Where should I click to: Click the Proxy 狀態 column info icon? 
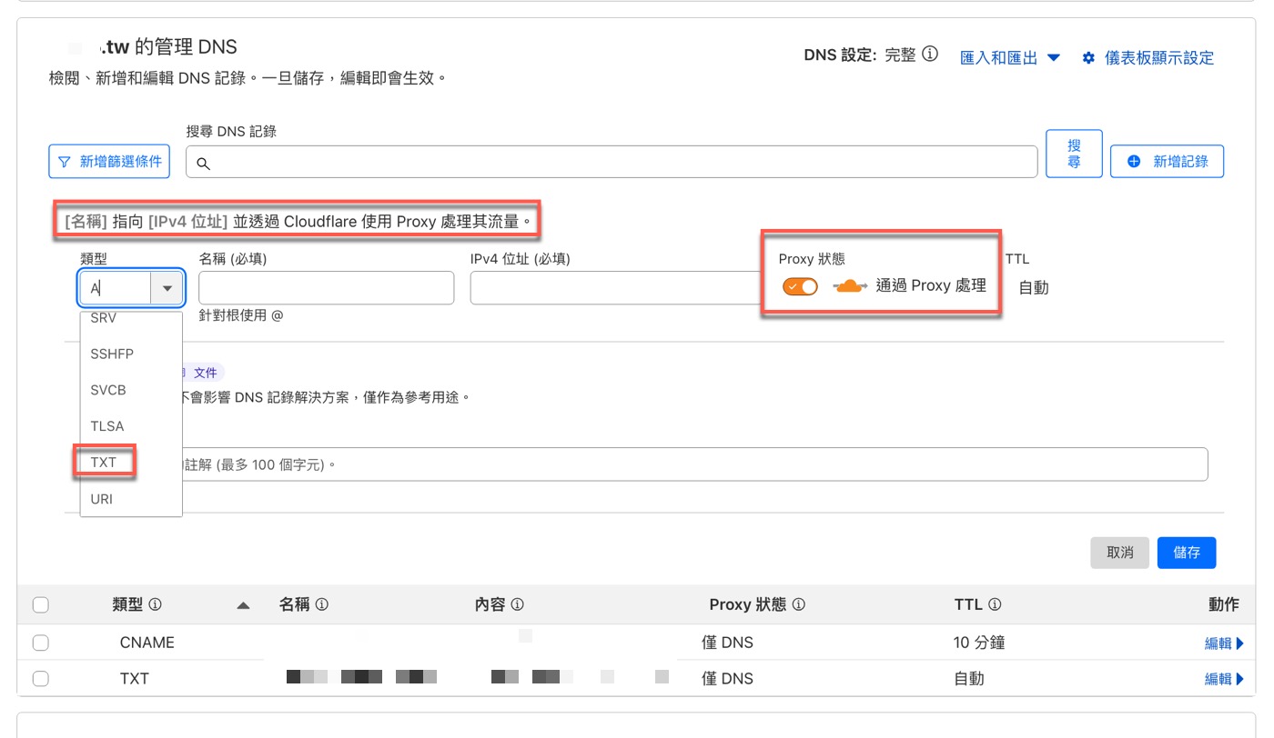(x=799, y=604)
